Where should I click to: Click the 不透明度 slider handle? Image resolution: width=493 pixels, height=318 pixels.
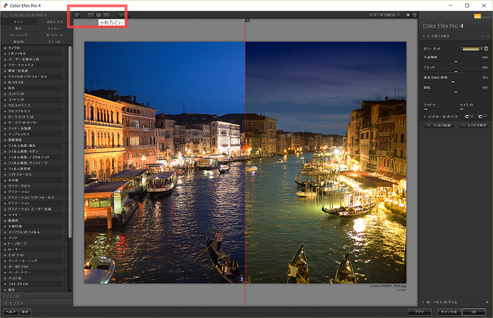pyautogui.click(x=456, y=61)
